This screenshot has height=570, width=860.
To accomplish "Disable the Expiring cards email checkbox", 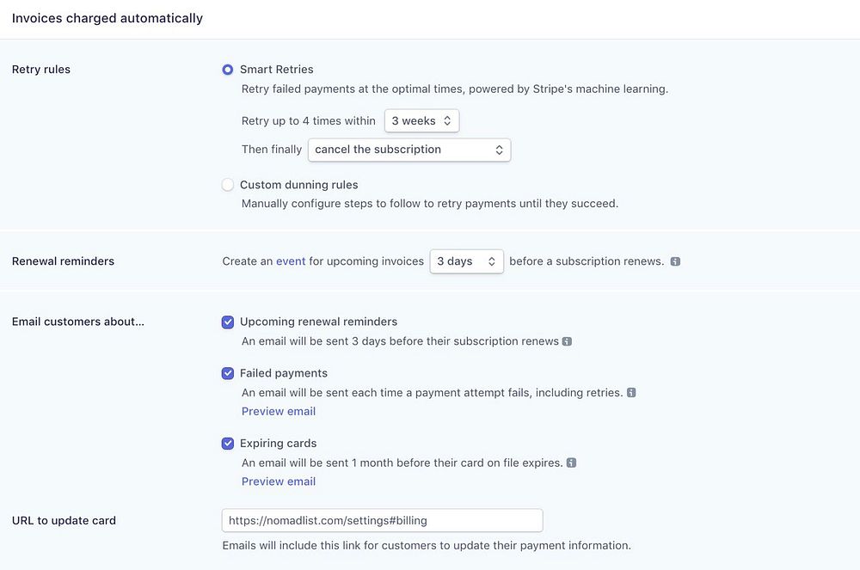I will click(x=228, y=444).
